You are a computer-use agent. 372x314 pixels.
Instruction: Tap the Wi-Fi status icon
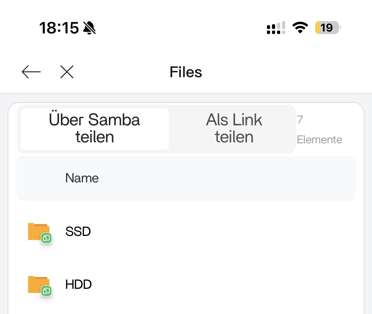300,28
